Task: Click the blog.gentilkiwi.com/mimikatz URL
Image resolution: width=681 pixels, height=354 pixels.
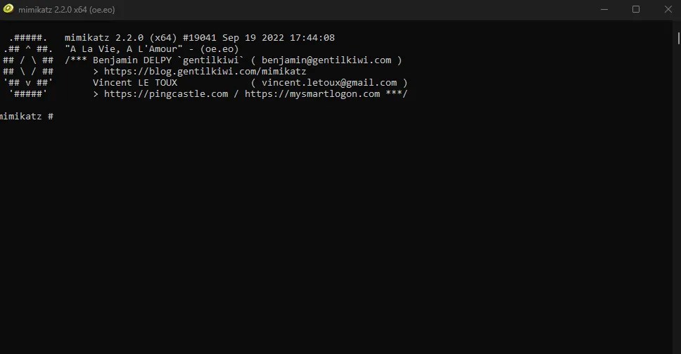Action: [x=205, y=72]
